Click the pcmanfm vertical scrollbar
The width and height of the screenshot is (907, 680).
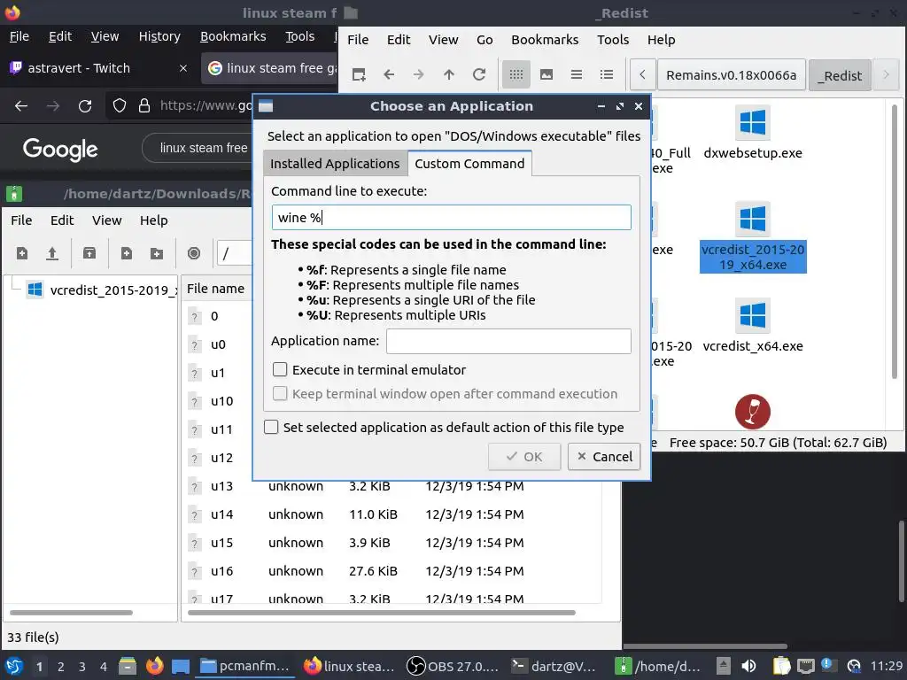pos(895,243)
